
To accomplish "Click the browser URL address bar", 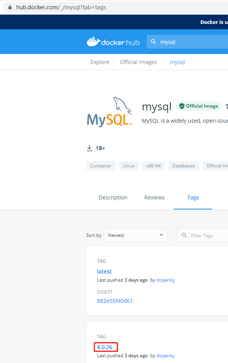I will tap(116, 7).
